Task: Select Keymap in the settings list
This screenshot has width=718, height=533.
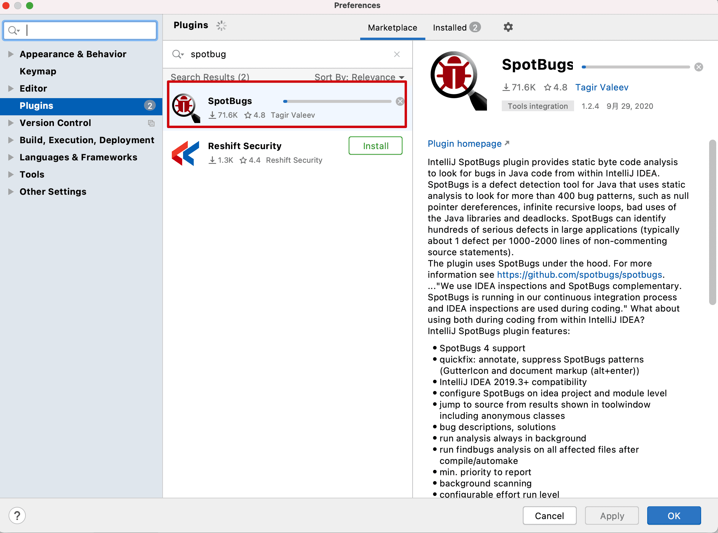Action: tap(38, 71)
